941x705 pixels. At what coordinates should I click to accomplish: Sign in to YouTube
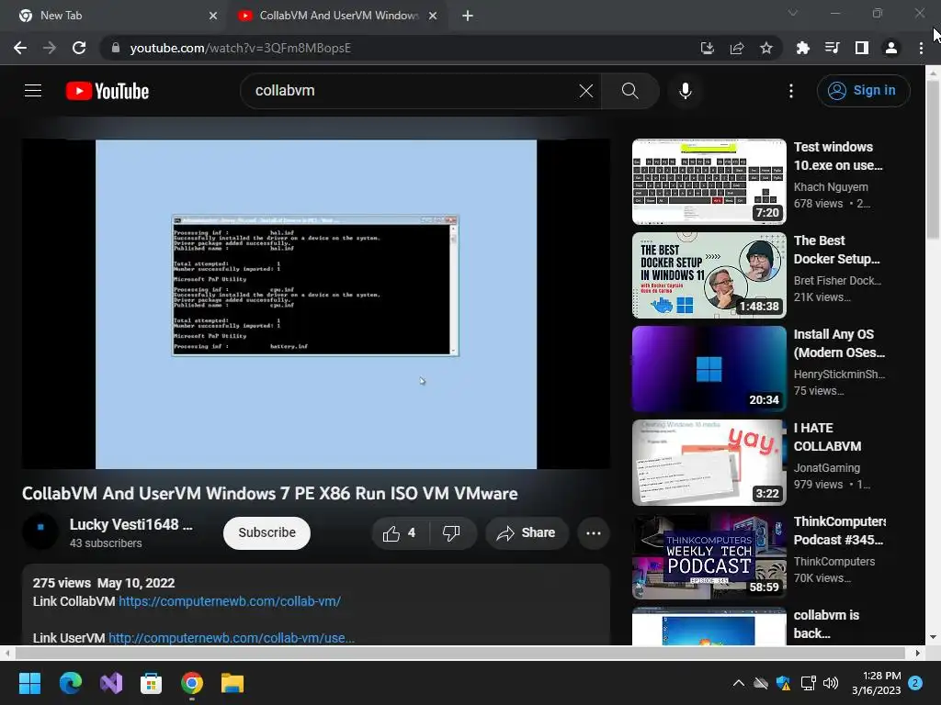coord(862,91)
